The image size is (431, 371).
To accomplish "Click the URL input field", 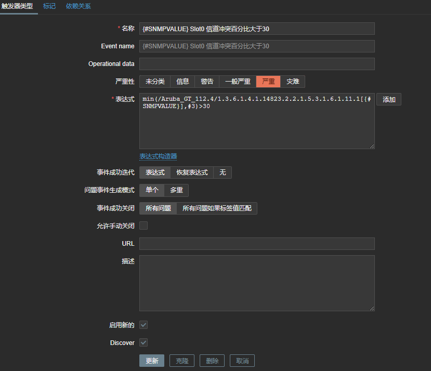I will [257, 244].
